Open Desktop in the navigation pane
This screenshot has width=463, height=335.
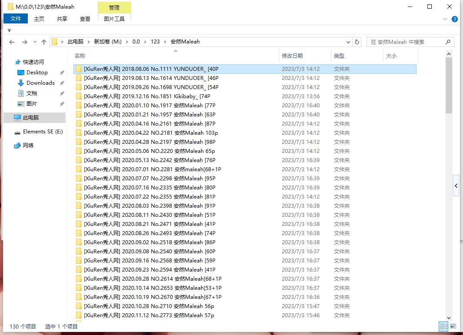pos(37,73)
